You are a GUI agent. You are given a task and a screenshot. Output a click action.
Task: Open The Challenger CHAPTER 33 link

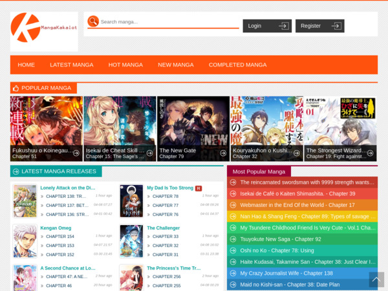point(166,237)
